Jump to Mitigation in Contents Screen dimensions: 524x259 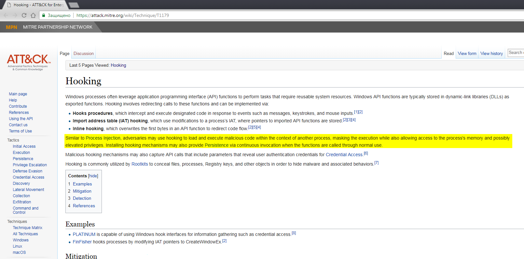[x=82, y=191]
